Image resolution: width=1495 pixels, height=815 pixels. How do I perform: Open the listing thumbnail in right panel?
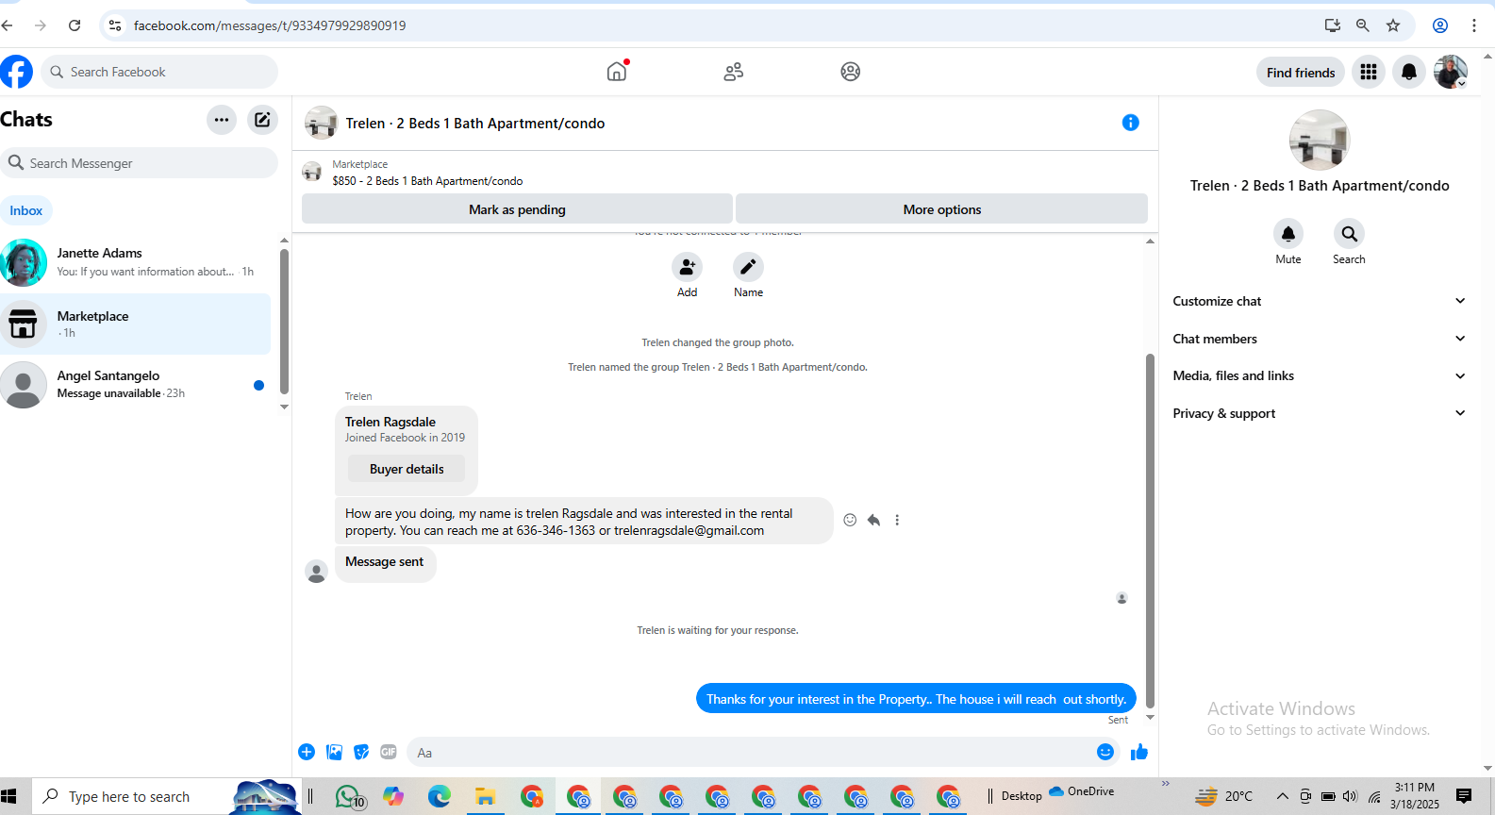click(x=1320, y=140)
